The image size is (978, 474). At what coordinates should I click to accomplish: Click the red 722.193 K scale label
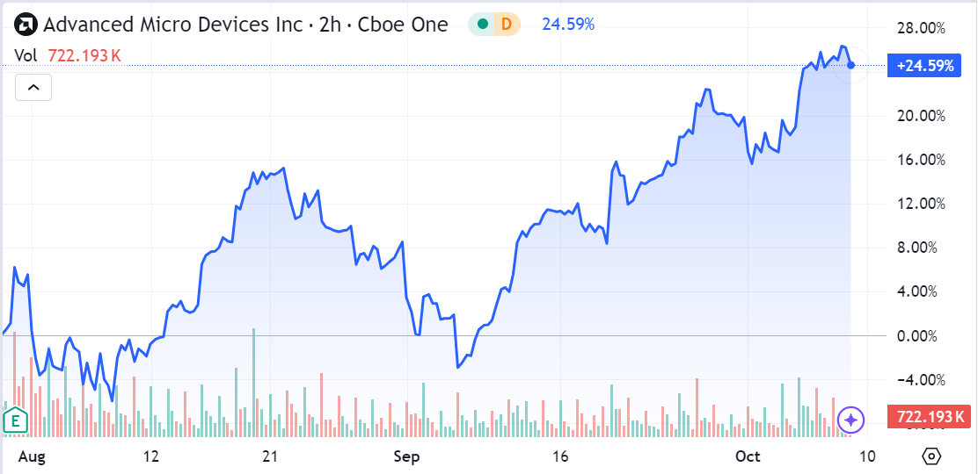pos(930,417)
